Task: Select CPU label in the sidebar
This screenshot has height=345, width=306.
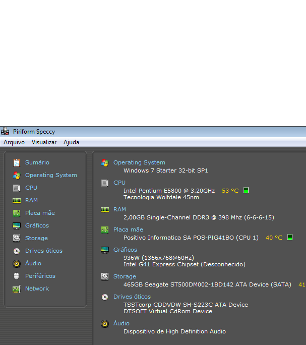Action: pyautogui.click(x=31, y=188)
